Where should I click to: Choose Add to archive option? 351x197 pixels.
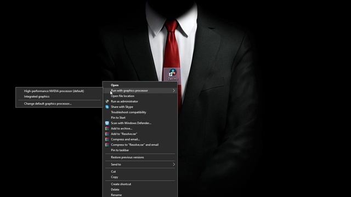pos(140,129)
